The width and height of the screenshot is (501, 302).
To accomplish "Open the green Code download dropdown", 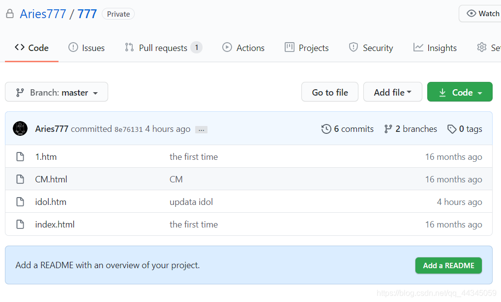I will [x=460, y=92].
